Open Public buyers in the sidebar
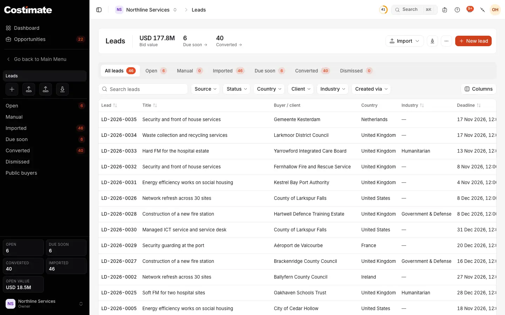505x315 pixels. [x=45, y=173]
